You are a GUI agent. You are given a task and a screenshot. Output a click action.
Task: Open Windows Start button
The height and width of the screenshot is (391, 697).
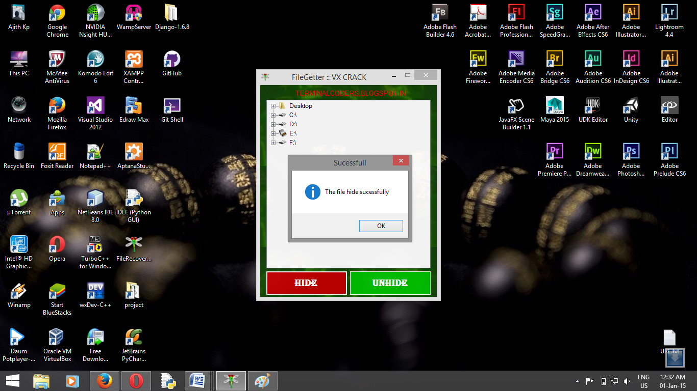[x=13, y=381]
